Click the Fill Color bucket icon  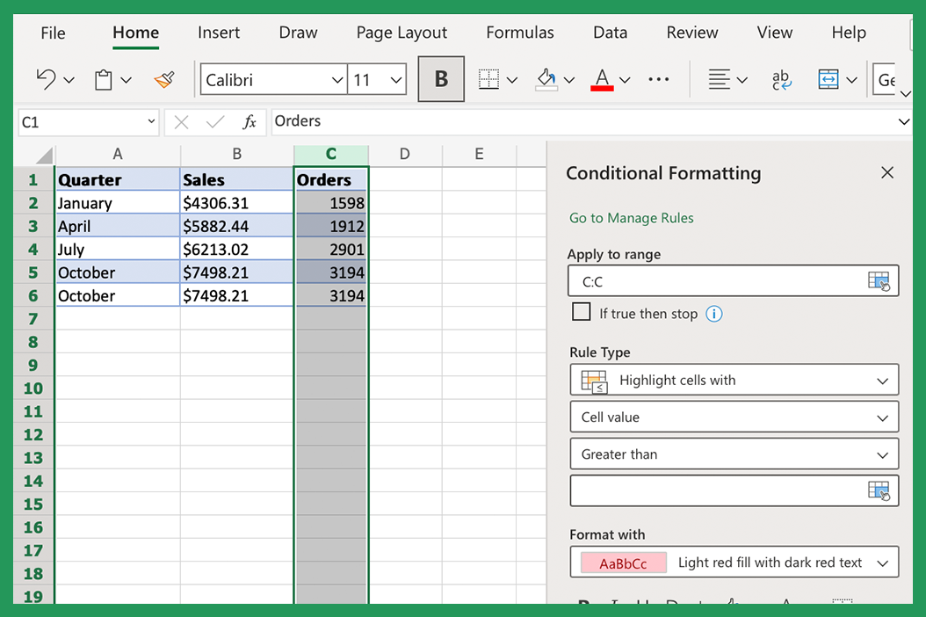click(x=547, y=79)
